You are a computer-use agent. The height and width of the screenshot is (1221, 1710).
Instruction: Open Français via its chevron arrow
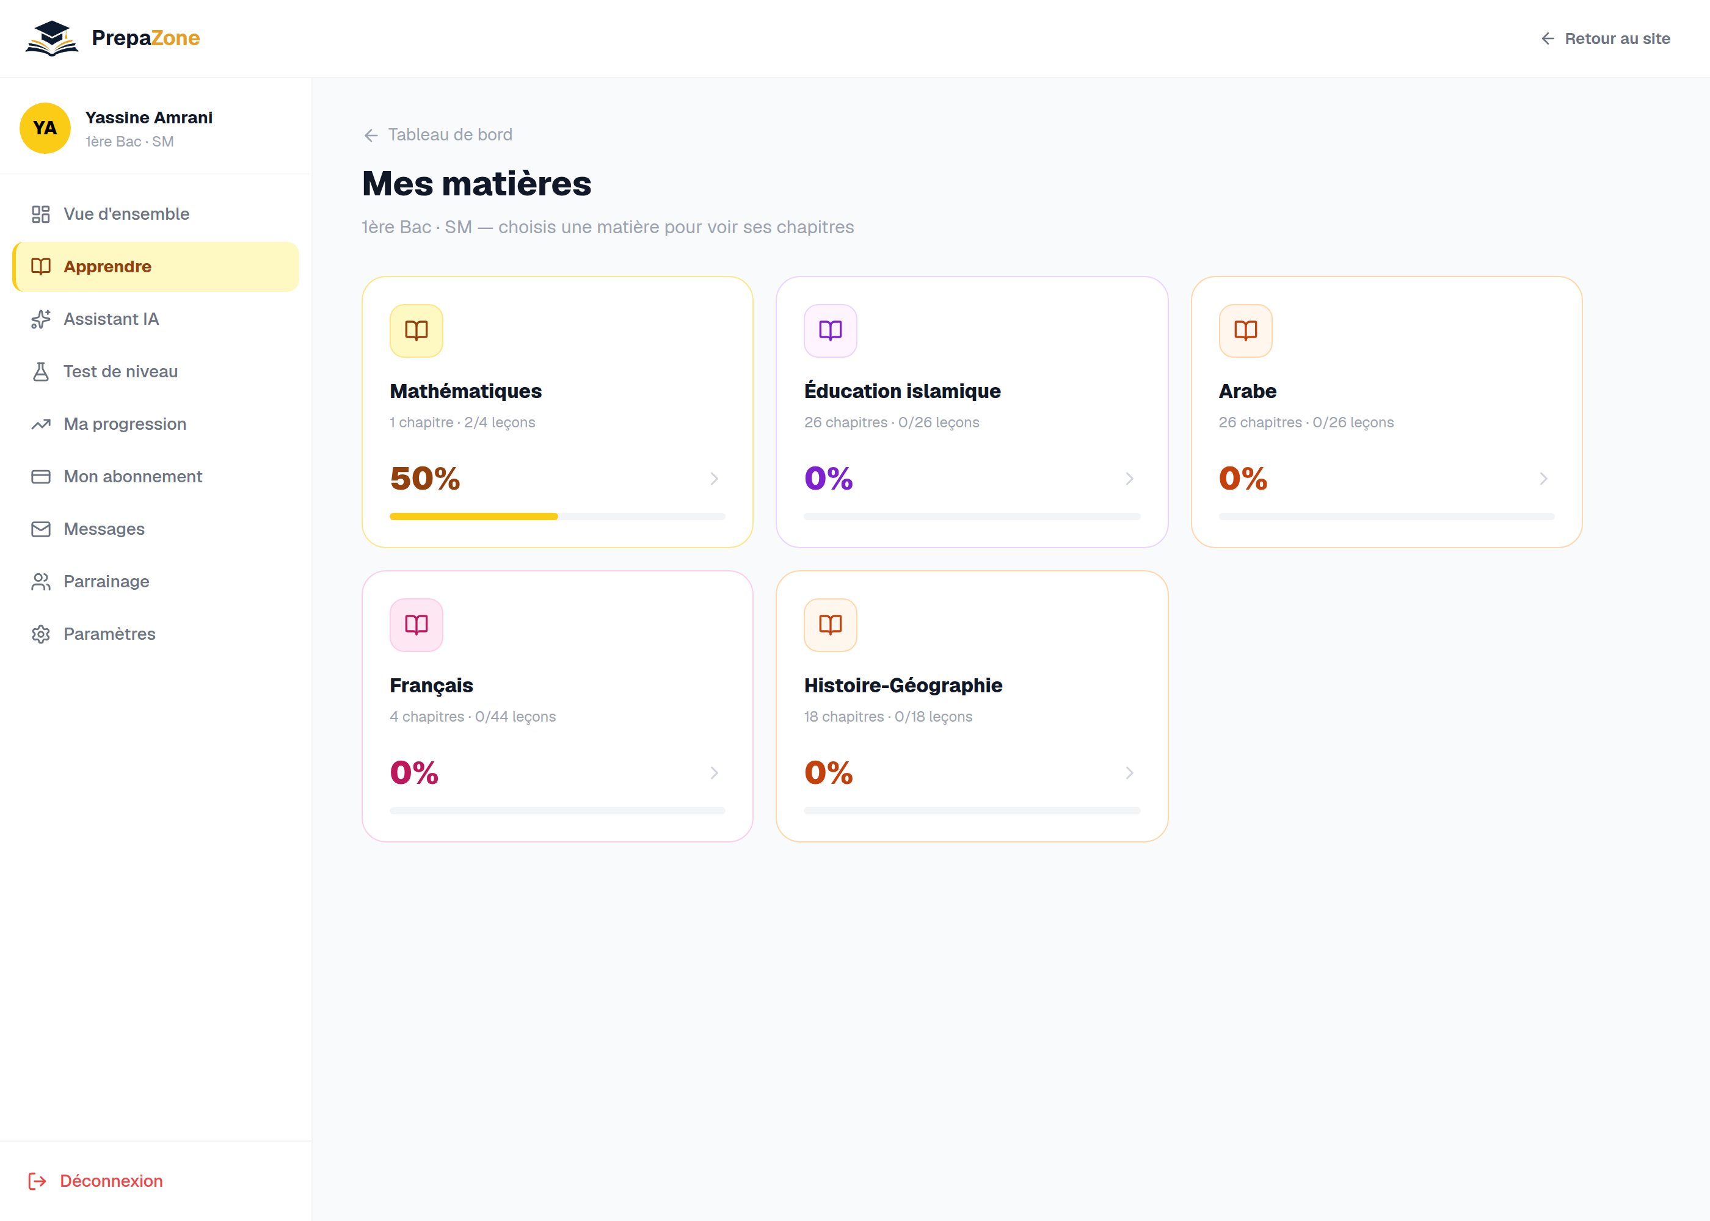tap(715, 773)
